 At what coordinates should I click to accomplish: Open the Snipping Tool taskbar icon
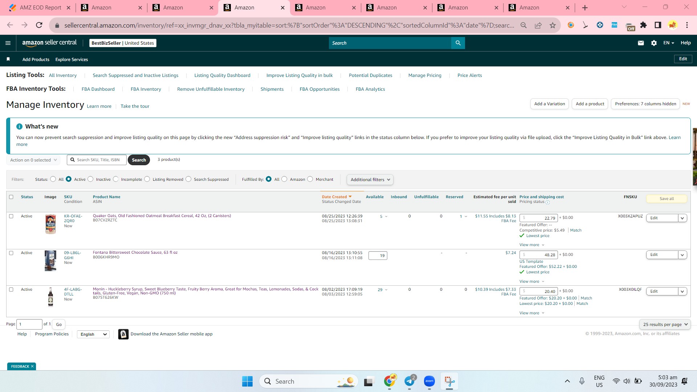449,381
